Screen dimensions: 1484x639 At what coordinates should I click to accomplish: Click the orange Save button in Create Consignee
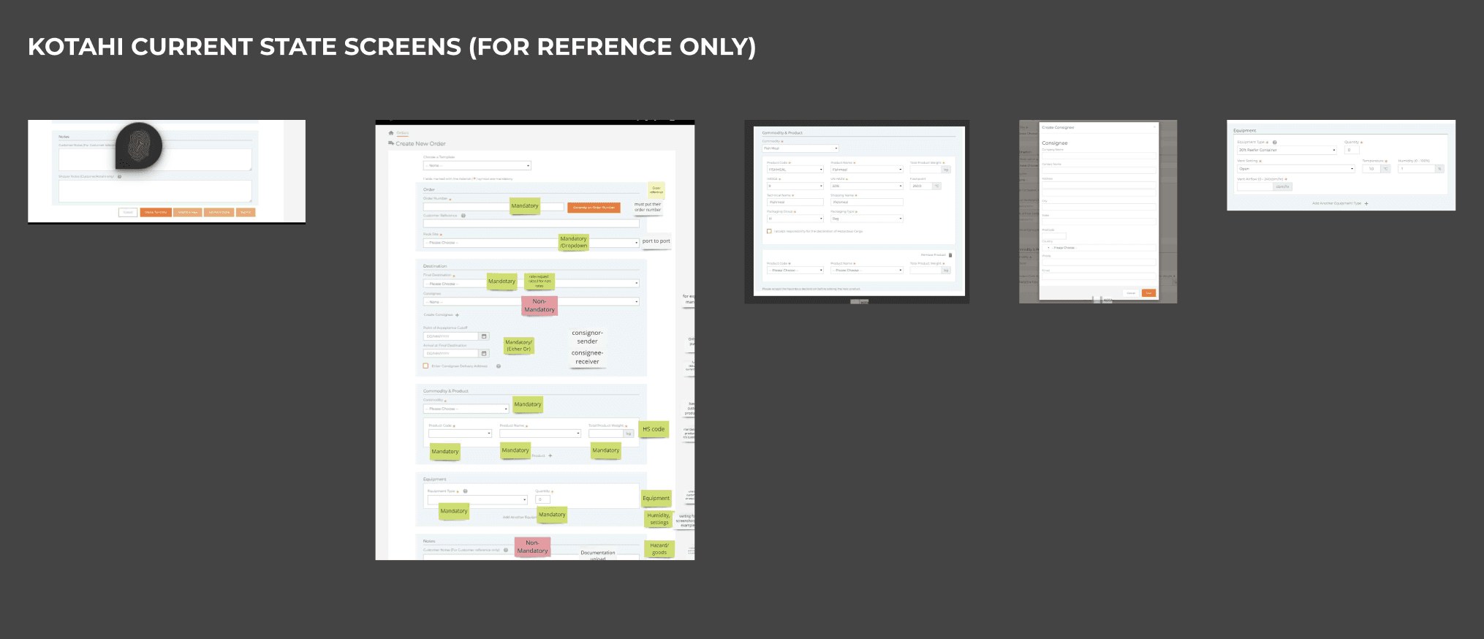tap(1148, 293)
